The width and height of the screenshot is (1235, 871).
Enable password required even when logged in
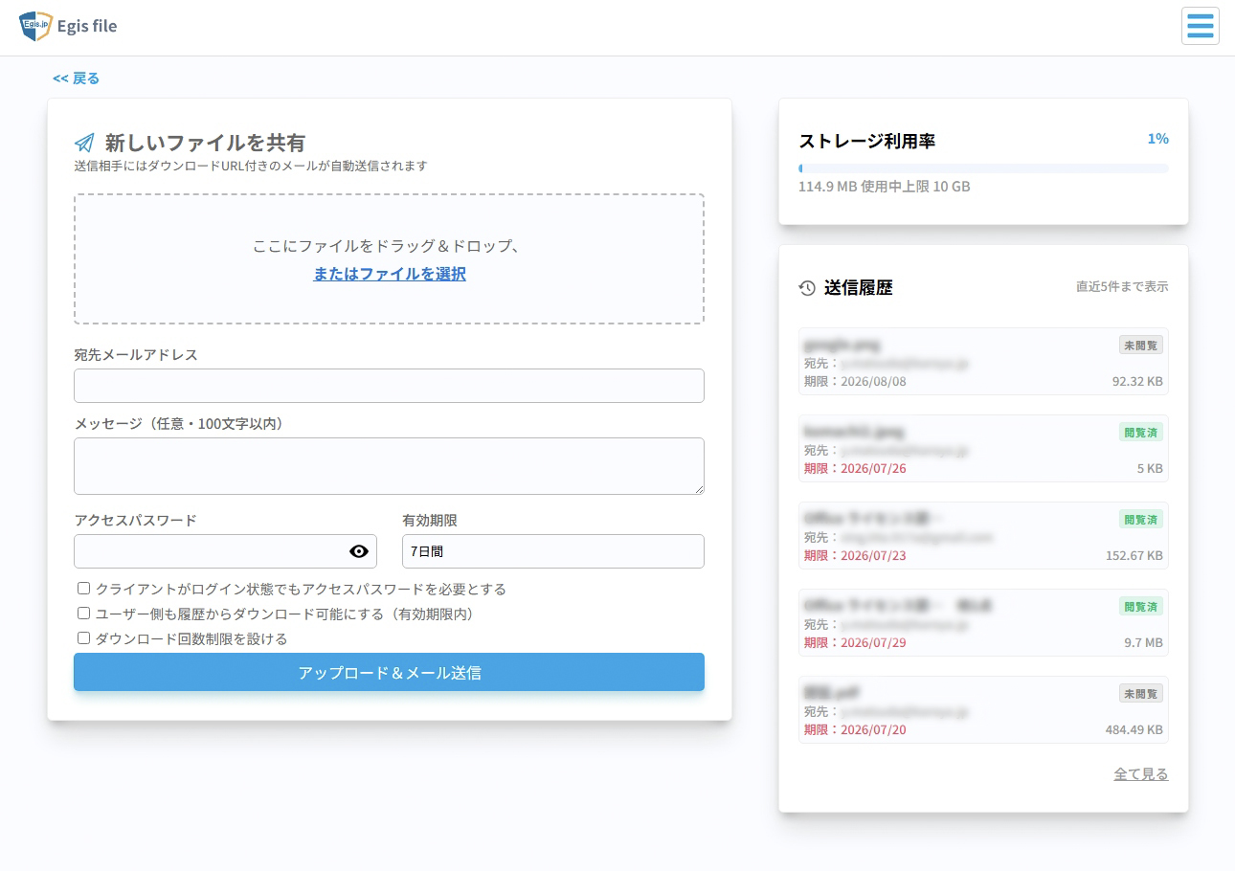click(83, 589)
